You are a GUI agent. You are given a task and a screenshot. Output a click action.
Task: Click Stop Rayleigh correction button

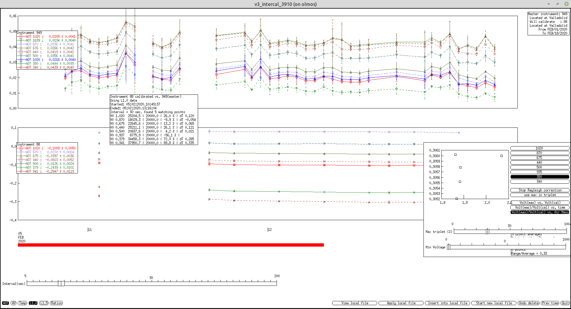(540, 190)
